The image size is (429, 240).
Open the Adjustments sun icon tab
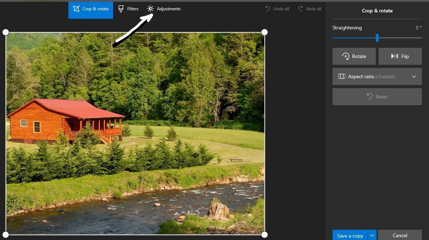pyautogui.click(x=150, y=9)
